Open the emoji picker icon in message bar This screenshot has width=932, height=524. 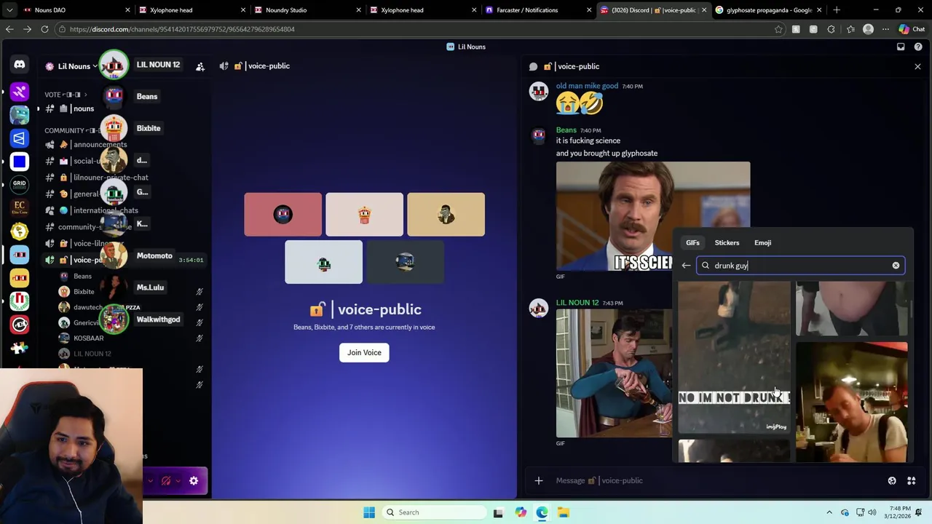892,480
